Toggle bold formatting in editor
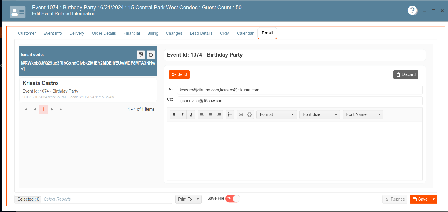Image resolution: width=448 pixels, height=212 pixels. pos(174,114)
